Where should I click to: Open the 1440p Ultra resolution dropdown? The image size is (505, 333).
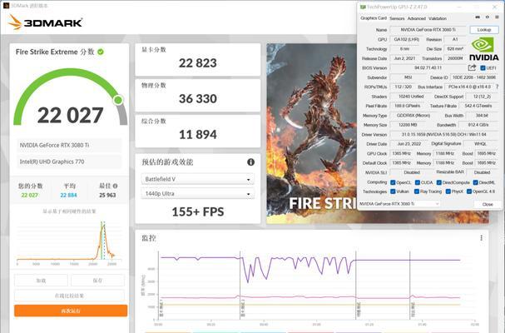click(x=197, y=194)
